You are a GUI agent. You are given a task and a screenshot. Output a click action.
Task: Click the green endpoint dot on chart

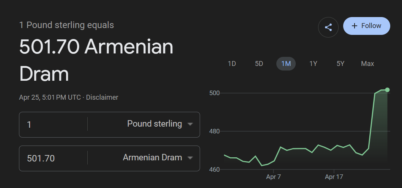(387, 90)
